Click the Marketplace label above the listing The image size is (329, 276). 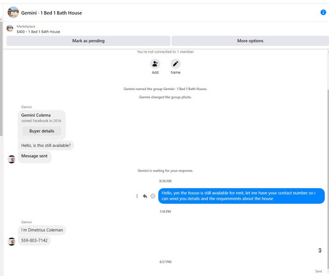click(x=26, y=26)
